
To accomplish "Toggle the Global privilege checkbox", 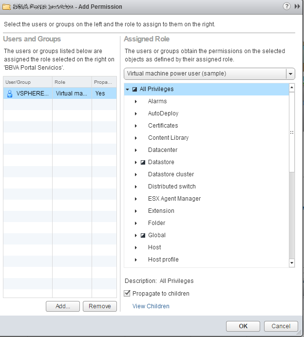I will click(143, 235).
